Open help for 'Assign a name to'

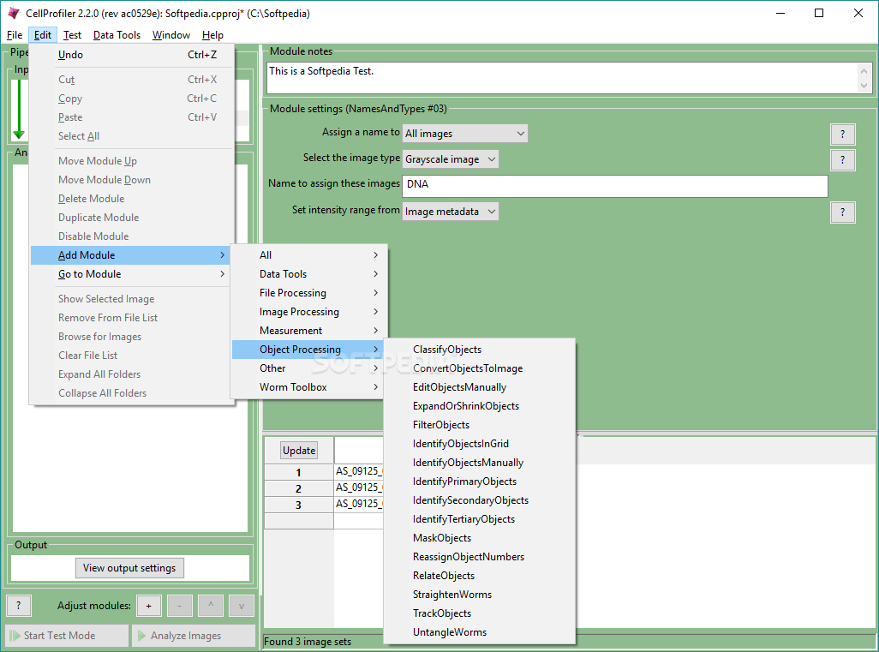coord(842,135)
